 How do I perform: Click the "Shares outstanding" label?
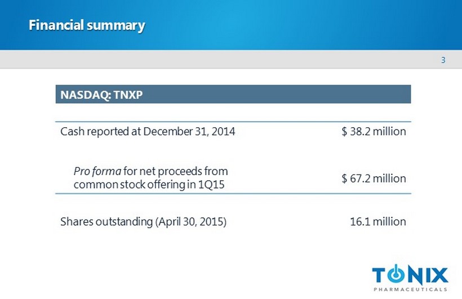pos(106,221)
